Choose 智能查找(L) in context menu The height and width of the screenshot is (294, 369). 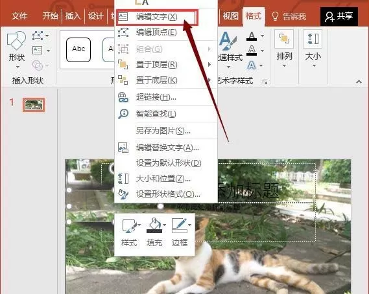click(x=165, y=114)
